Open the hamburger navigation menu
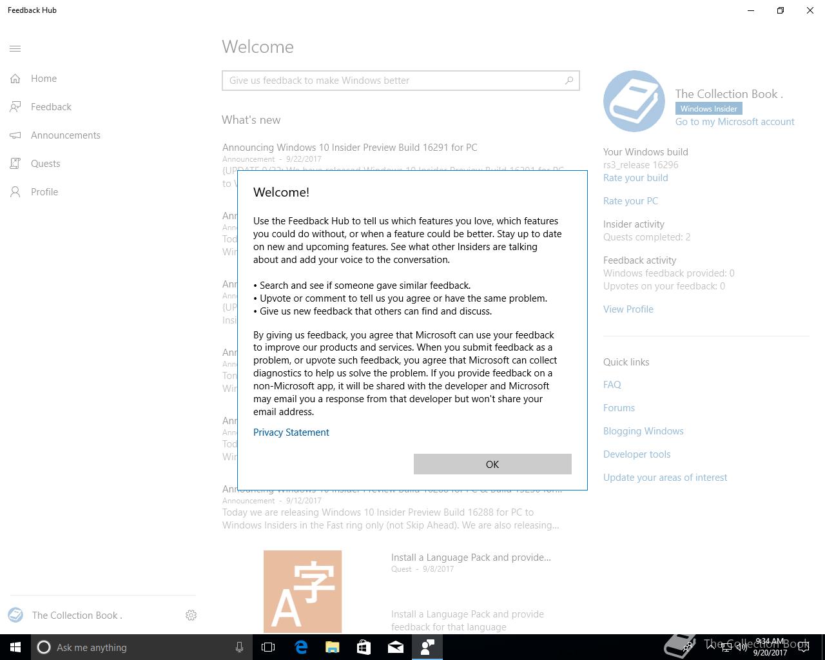Viewport: 825px width, 660px height. click(x=15, y=48)
